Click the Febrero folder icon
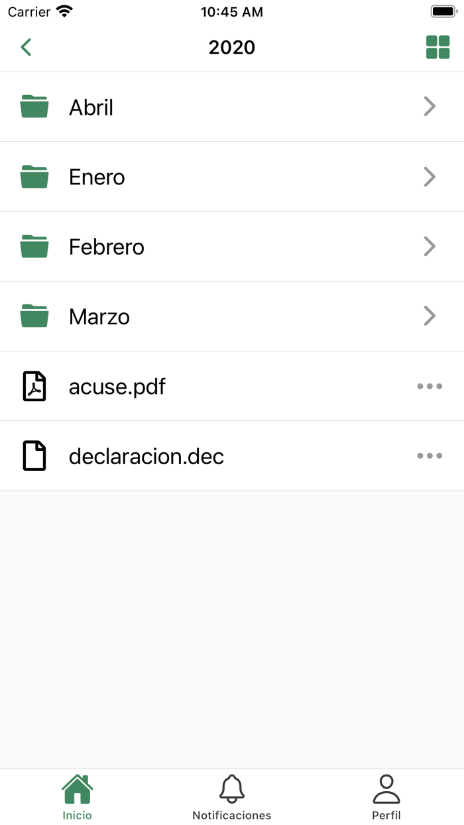This screenshot has height=825, width=464. (34, 247)
